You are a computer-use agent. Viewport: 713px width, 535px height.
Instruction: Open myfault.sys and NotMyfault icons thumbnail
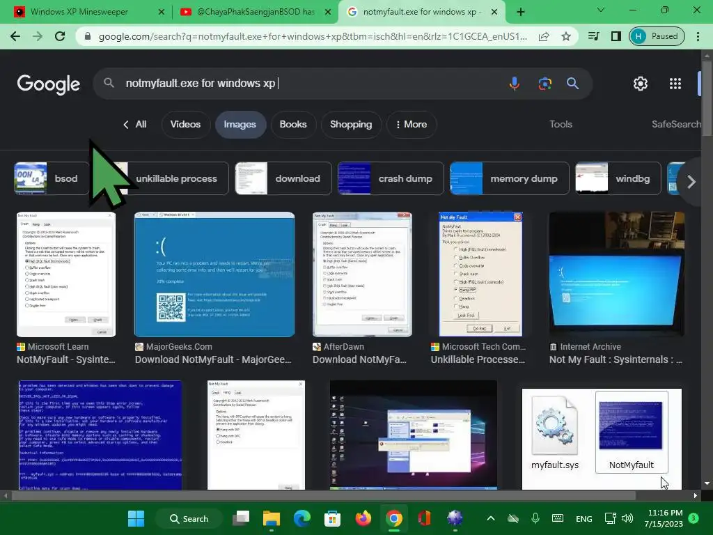click(602, 439)
